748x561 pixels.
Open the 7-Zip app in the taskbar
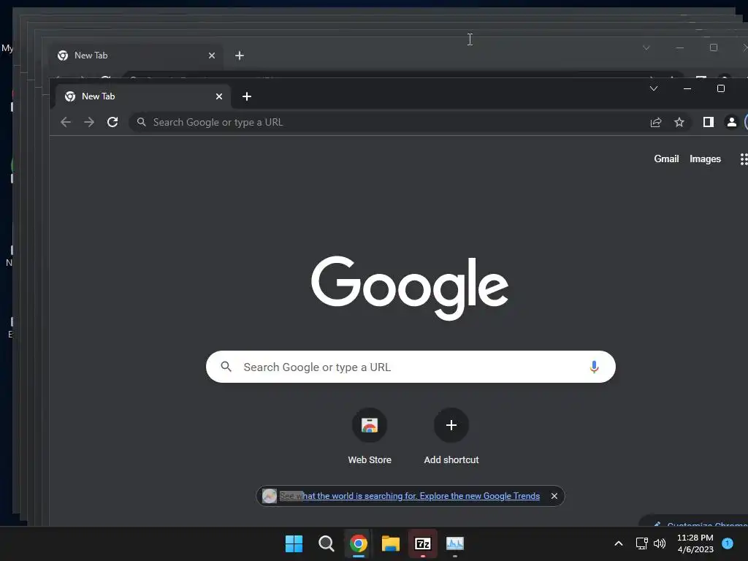tap(423, 543)
